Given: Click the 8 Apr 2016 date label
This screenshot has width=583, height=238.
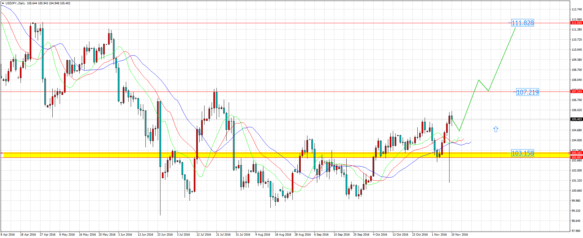Looking at the screenshot, I should [x=8, y=235].
